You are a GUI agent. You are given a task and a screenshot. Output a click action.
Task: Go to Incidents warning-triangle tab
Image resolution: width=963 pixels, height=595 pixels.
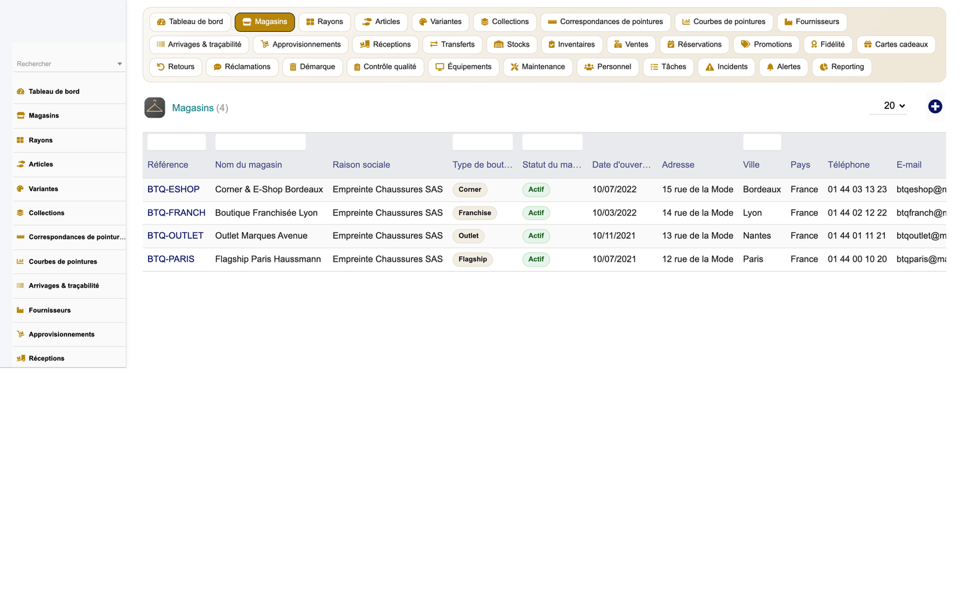726,67
